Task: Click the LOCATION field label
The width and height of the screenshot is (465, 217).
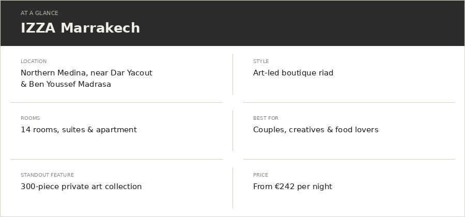Action: (34, 61)
